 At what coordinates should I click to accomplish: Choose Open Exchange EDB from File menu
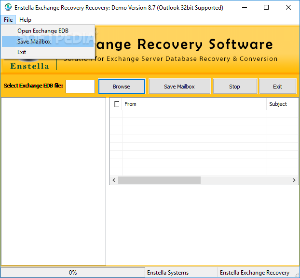48,31
